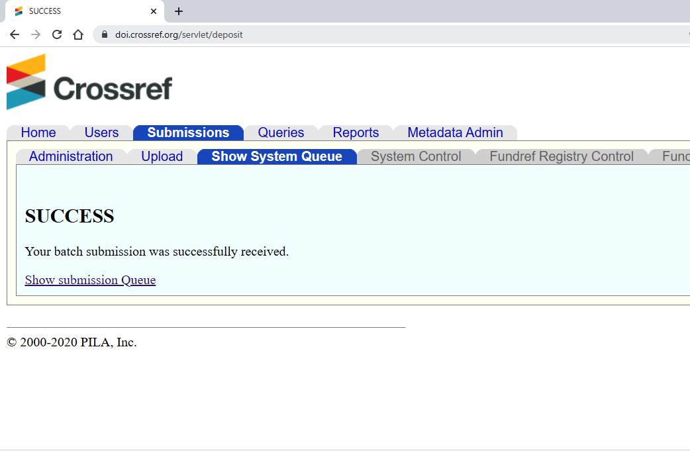Open the Reports tab
690x453 pixels.
point(356,132)
